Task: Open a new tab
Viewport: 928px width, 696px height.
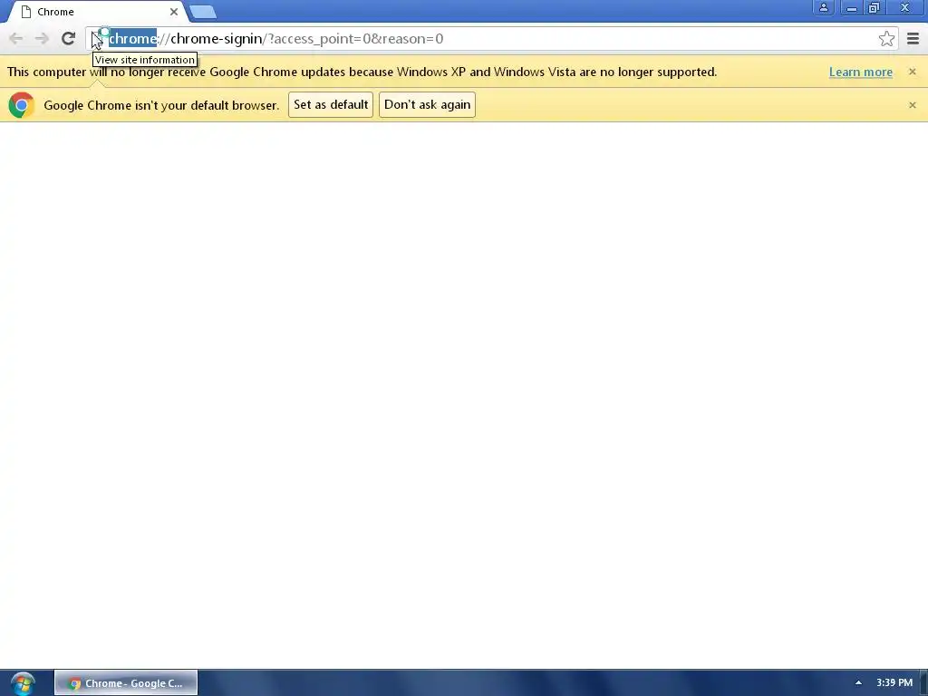Action: (x=203, y=12)
